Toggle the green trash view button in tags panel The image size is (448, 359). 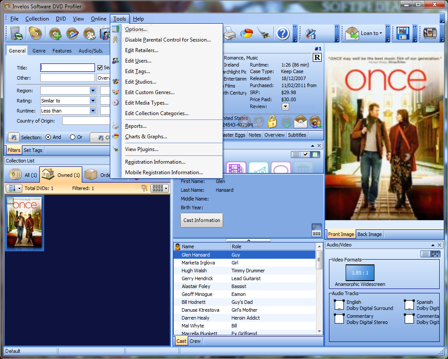tap(315, 155)
